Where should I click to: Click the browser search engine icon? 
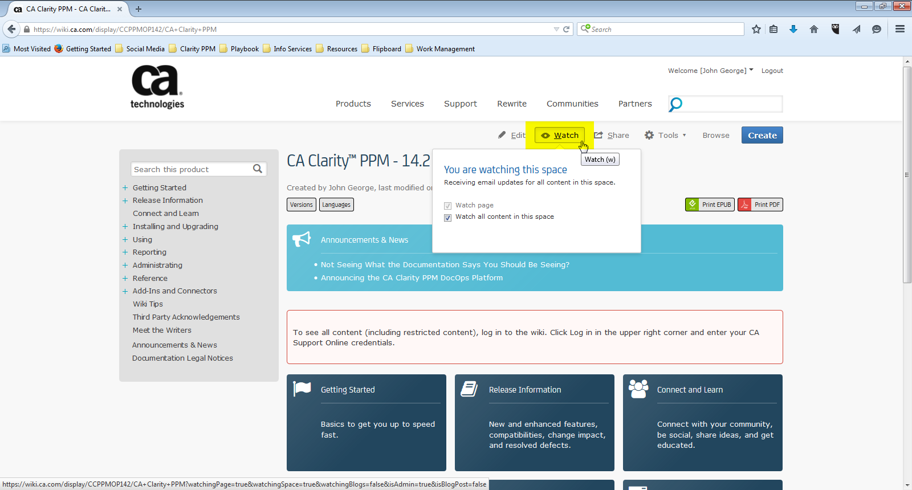[x=585, y=28]
